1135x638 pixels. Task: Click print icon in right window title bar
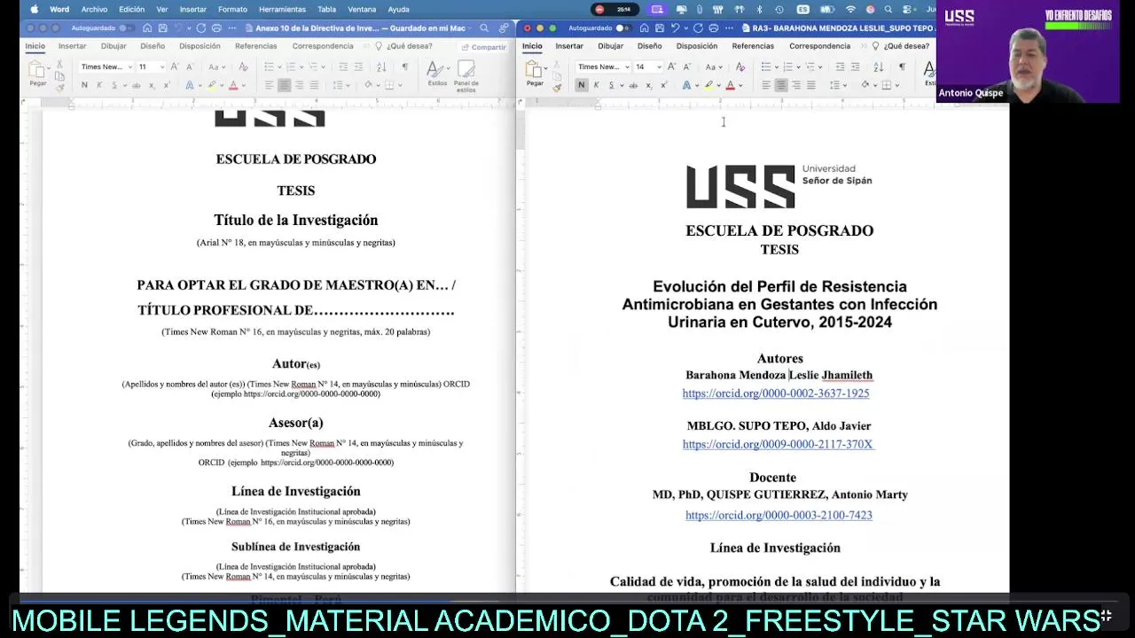coord(713,28)
